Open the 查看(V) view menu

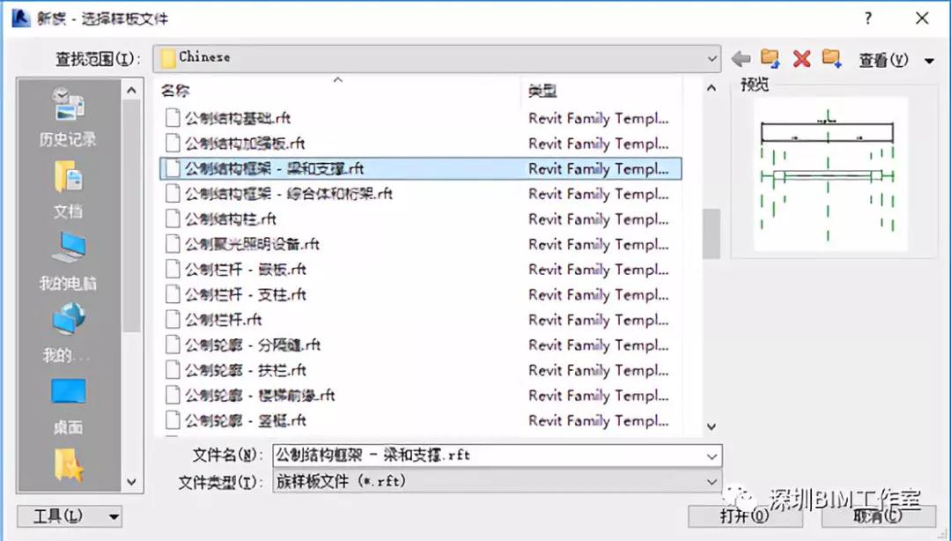pos(883,60)
